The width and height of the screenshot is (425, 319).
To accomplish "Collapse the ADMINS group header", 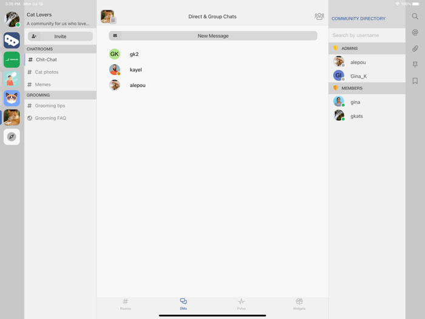I will coord(367,48).
